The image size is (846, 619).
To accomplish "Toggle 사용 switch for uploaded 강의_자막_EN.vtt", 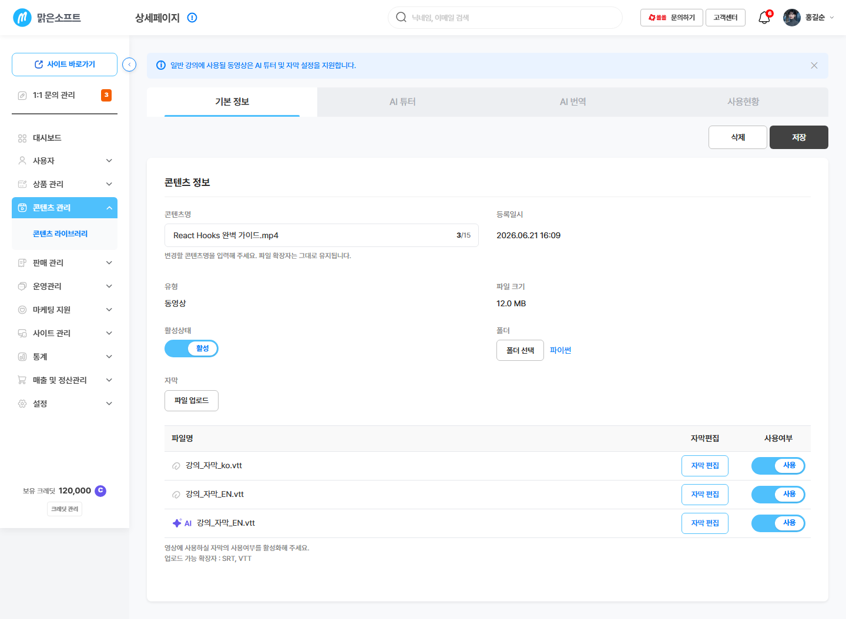I will 778,495.
